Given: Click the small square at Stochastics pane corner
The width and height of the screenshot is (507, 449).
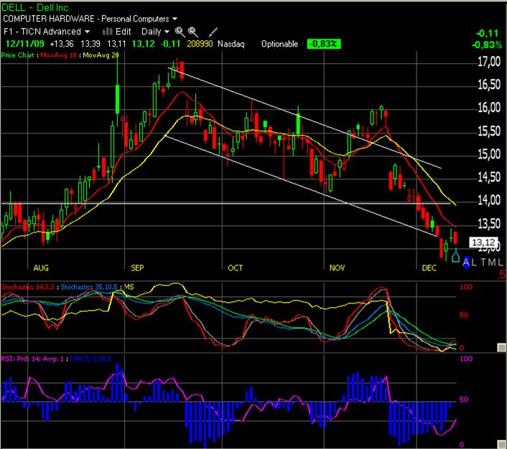Looking at the screenshot, I should coord(501,347).
